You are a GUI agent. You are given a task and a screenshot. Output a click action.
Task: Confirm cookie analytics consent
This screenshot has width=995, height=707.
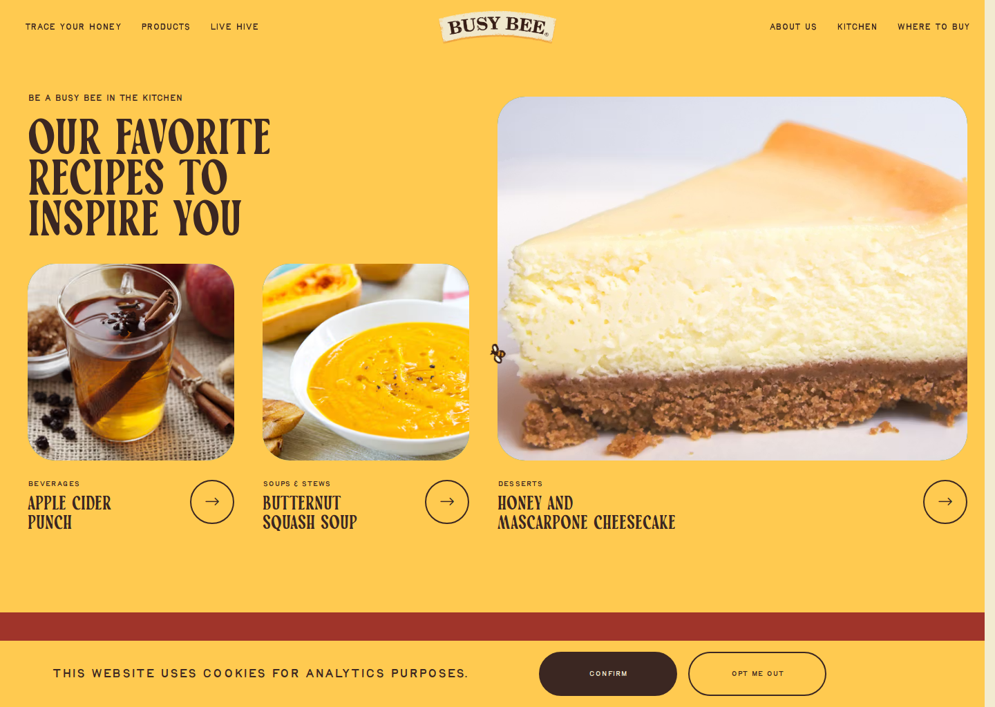(608, 674)
